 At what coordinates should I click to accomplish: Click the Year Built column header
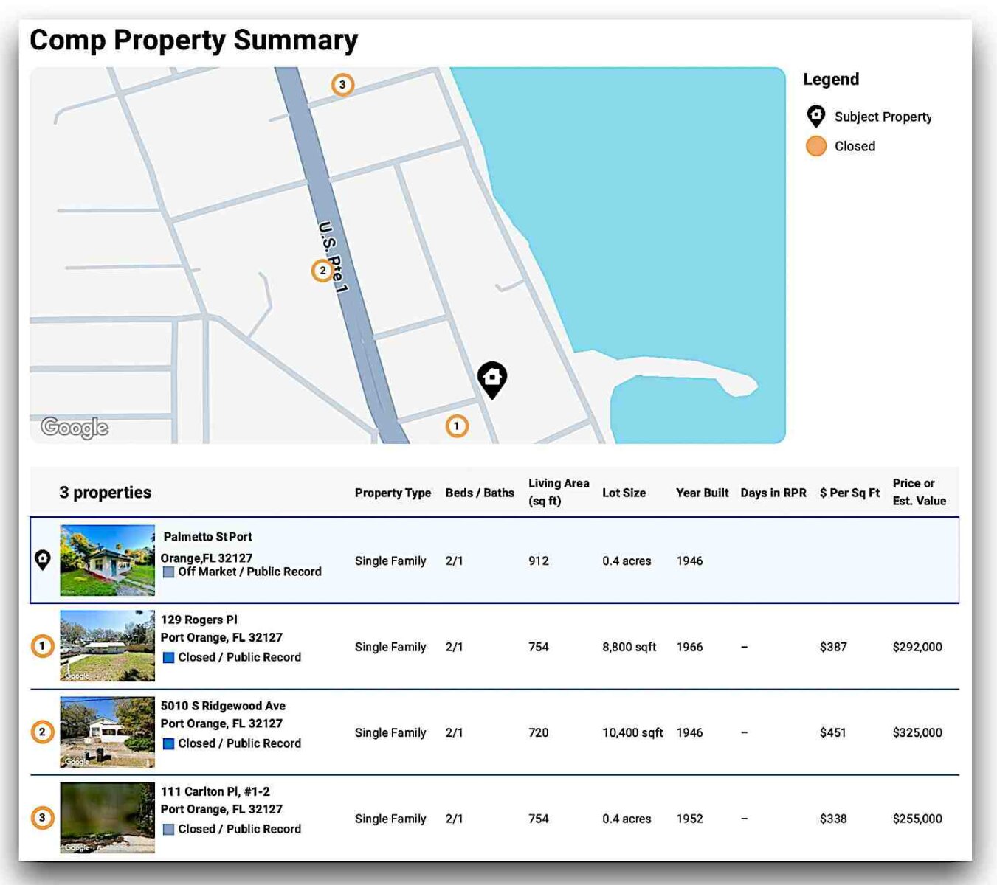(x=702, y=493)
